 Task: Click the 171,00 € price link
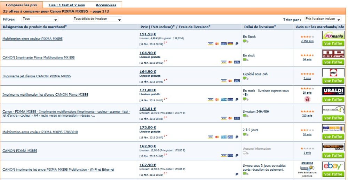(x=148, y=90)
